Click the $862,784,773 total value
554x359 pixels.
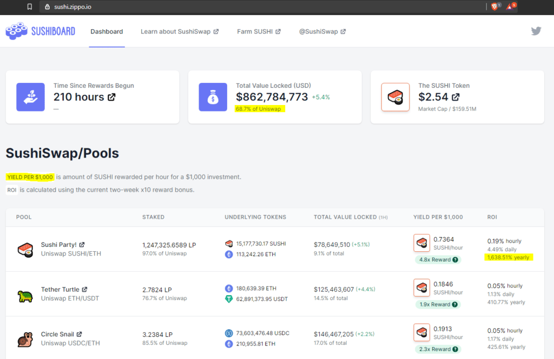[272, 97]
